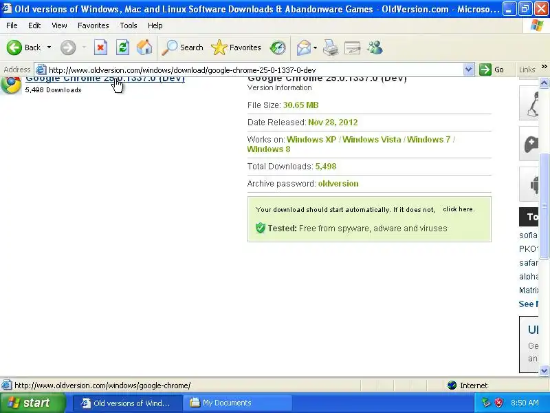The height and width of the screenshot is (413, 550).
Task: Open Favorites star toolbar button
Action: [236, 47]
